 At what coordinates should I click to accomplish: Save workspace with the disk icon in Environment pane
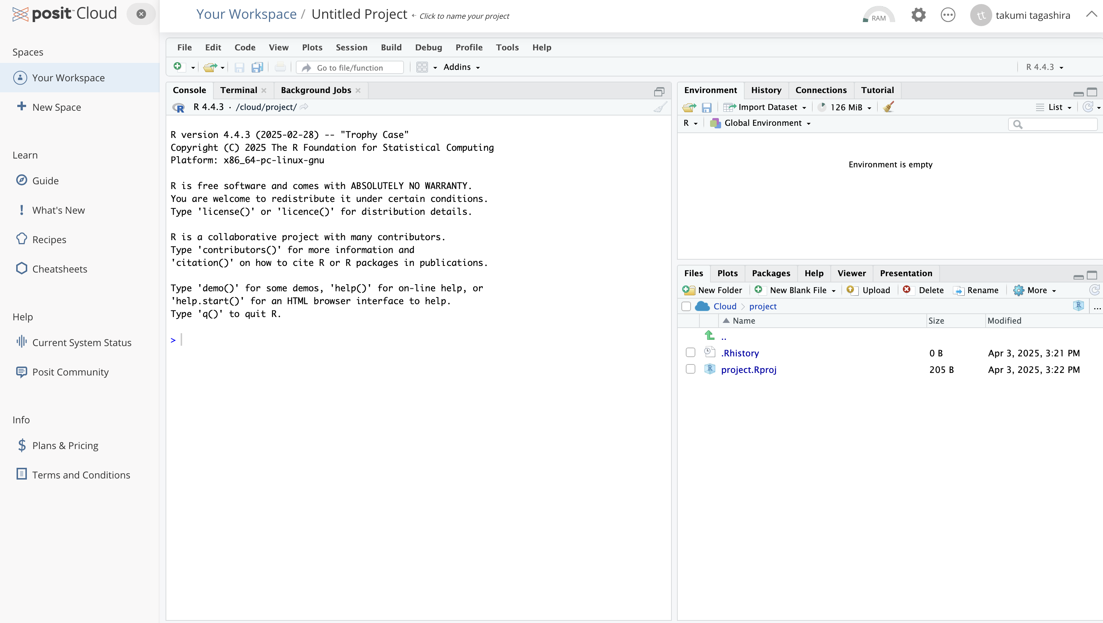pyautogui.click(x=706, y=107)
